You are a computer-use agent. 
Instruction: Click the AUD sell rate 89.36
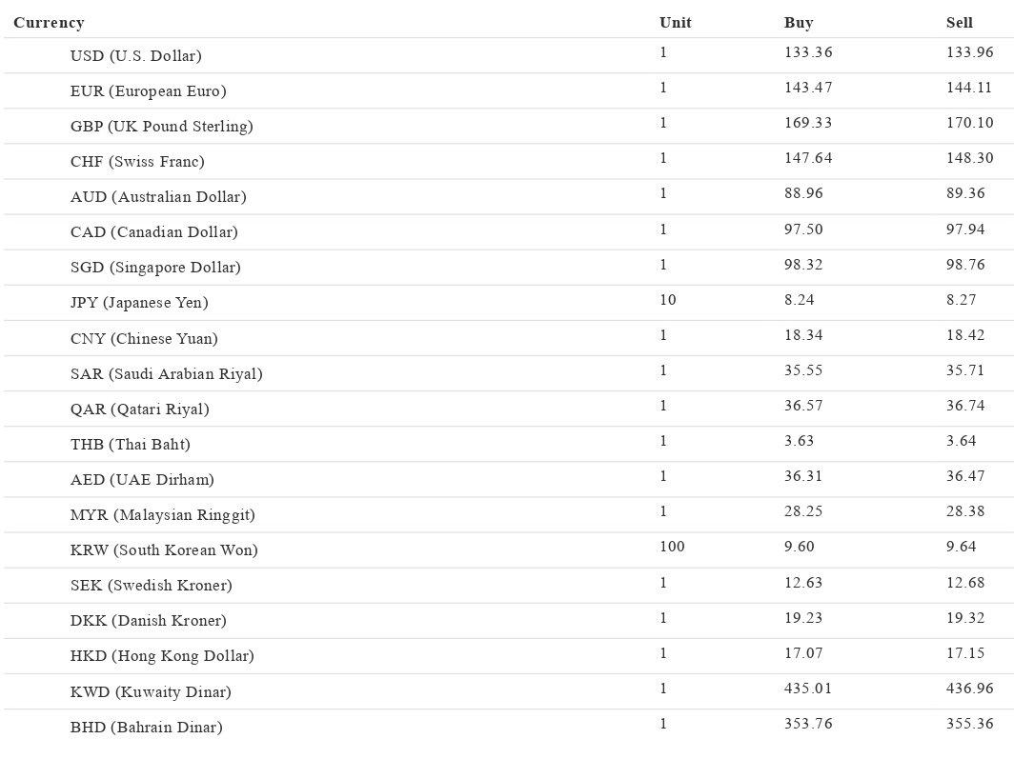pos(965,193)
